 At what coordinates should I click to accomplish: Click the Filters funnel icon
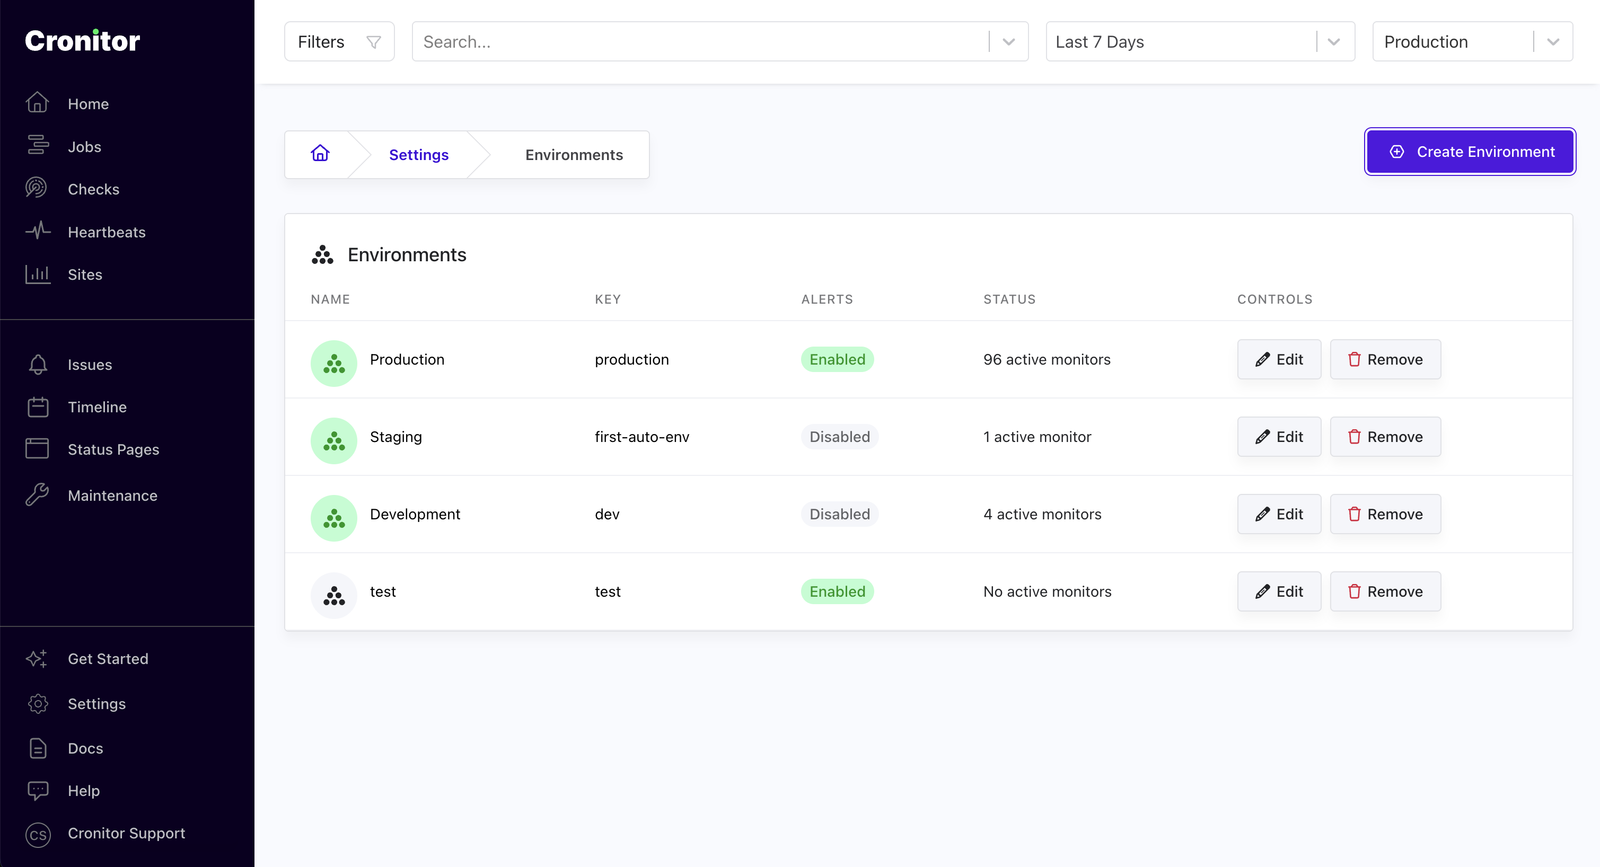[x=373, y=42]
